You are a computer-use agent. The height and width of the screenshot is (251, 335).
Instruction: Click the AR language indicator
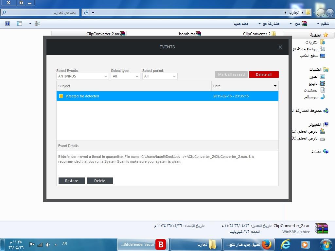point(64,244)
